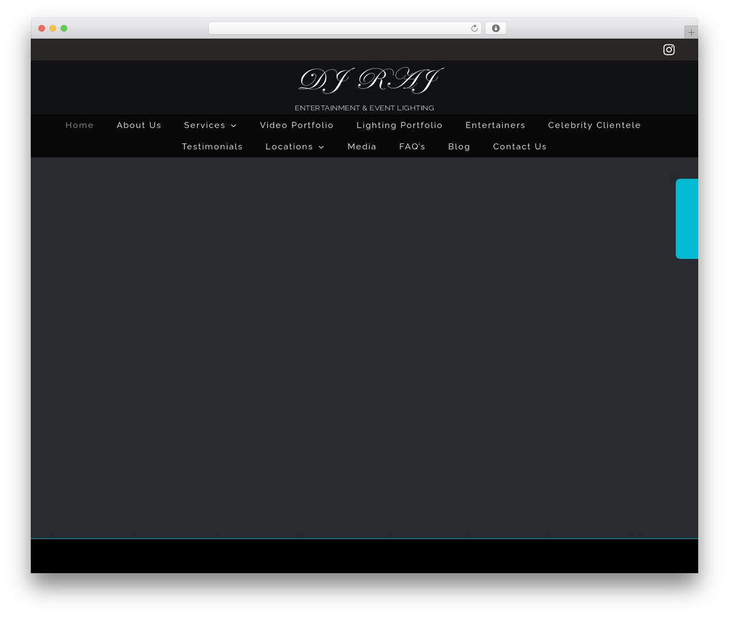Open the cyan side tab panel
Image resolution: width=729 pixels, height=617 pixels.
click(x=687, y=219)
